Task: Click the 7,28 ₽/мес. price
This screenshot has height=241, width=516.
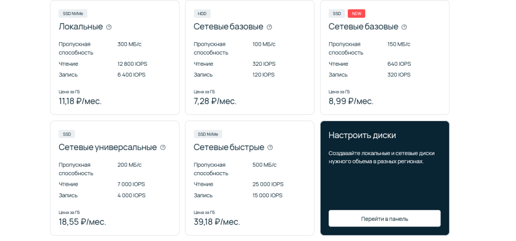Action: (x=215, y=101)
